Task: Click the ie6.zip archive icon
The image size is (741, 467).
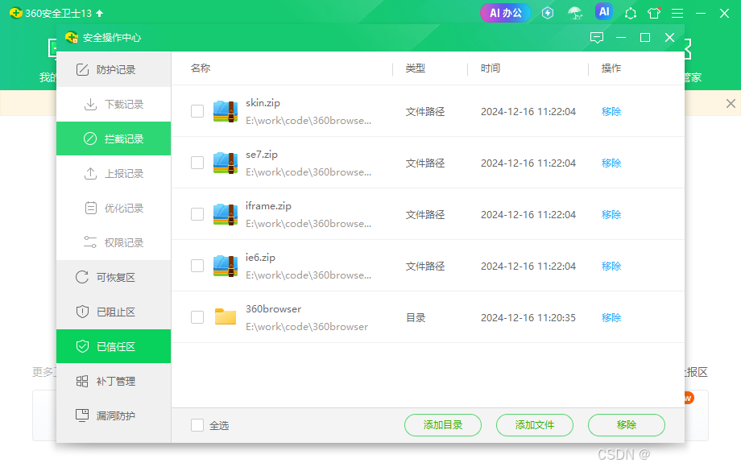Action: pyautogui.click(x=226, y=266)
